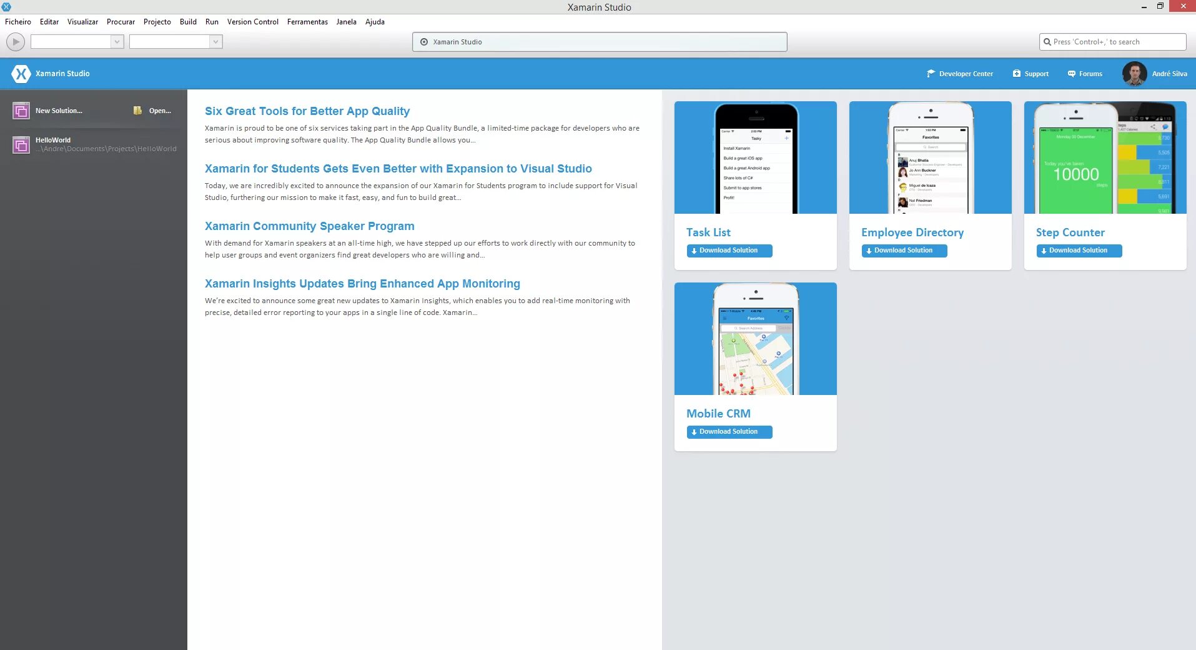The height and width of the screenshot is (650, 1196).
Task: Open the Ferramentas menu
Action: tap(307, 22)
